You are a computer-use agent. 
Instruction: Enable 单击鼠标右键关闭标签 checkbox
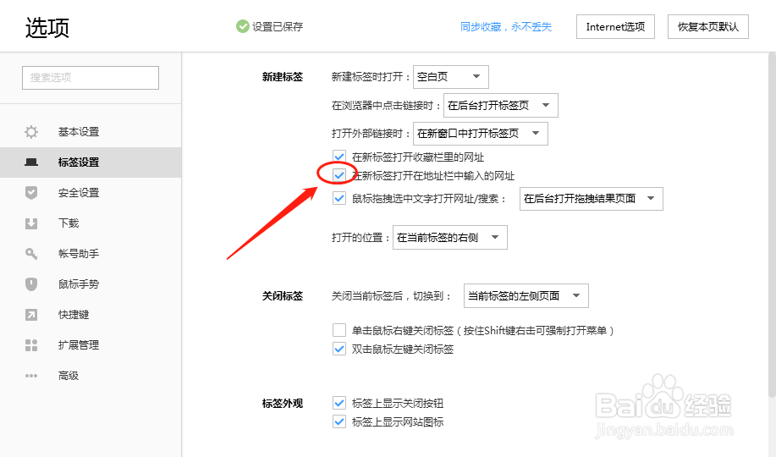point(339,330)
